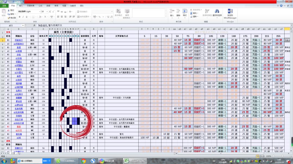Click Merge and Center (合并后居中)
The height and width of the screenshot is (164, 293).
click(x=83, y=17)
